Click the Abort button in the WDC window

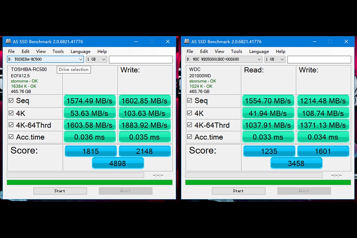pos(304,191)
